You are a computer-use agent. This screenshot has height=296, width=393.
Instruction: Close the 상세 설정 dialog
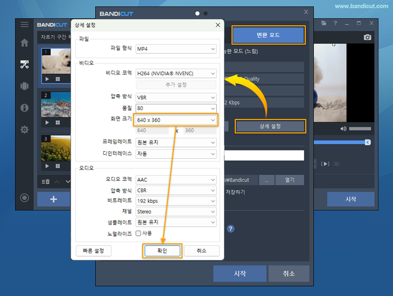pyautogui.click(x=218, y=25)
